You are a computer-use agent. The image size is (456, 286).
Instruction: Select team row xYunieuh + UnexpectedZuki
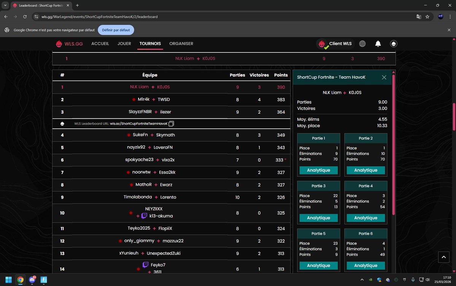pos(171,253)
